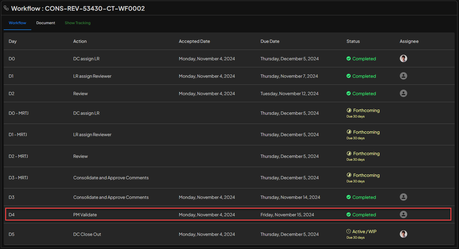This screenshot has height=249, width=459.
Task: Open the Show Tracking link
Action: (78, 23)
